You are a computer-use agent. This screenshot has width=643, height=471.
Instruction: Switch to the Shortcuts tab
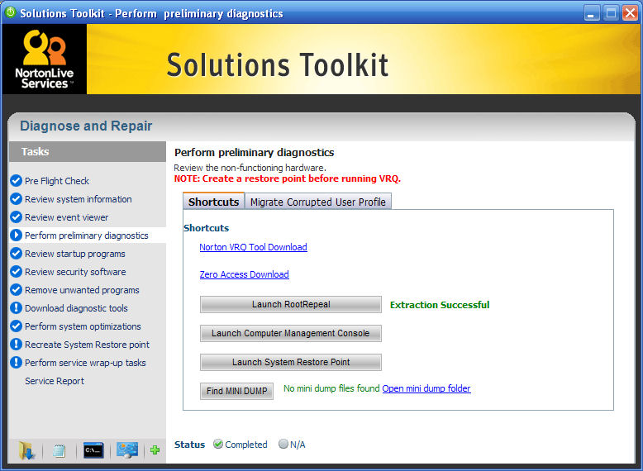(214, 202)
